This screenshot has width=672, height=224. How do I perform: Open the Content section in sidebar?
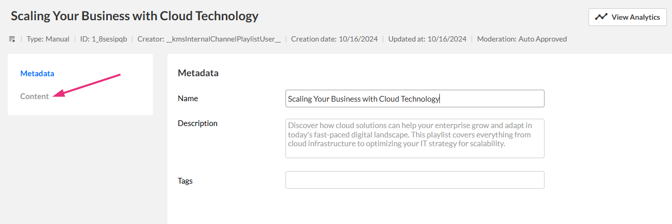point(35,96)
